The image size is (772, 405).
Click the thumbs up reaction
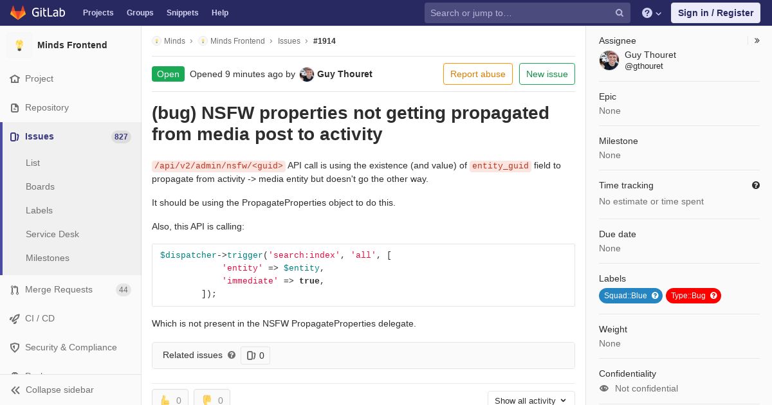coord(170,400)
